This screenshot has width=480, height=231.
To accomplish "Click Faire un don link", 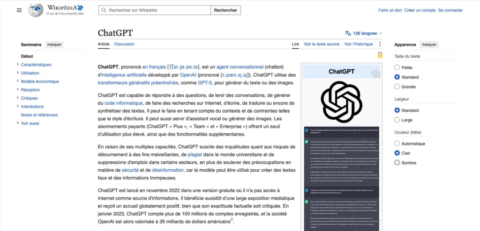I will [x=390, y=10].
